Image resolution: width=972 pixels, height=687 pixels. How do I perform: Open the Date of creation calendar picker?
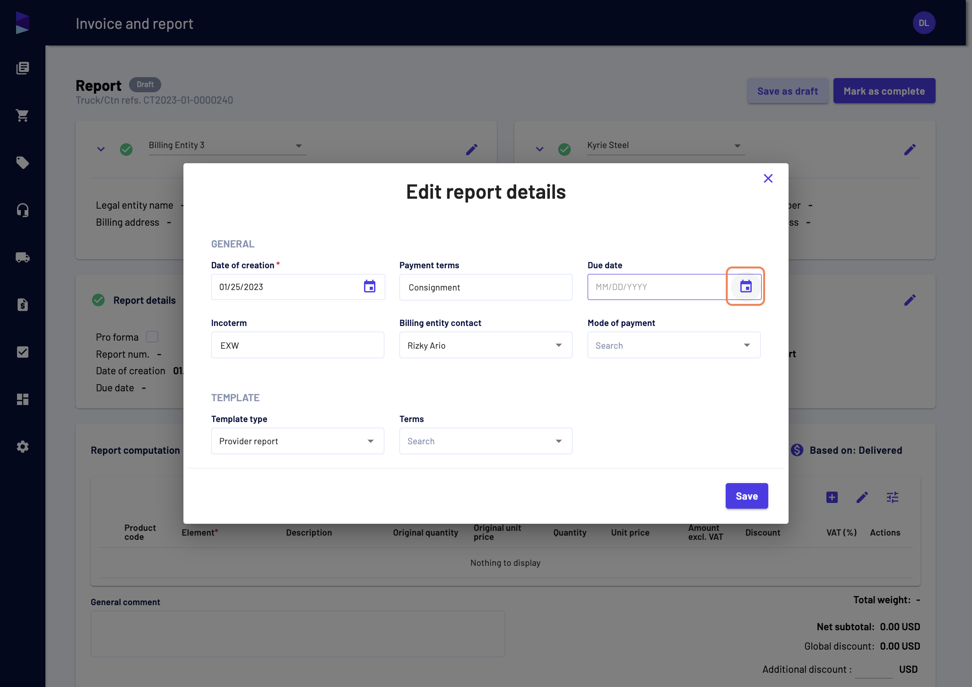click(370, 286)
